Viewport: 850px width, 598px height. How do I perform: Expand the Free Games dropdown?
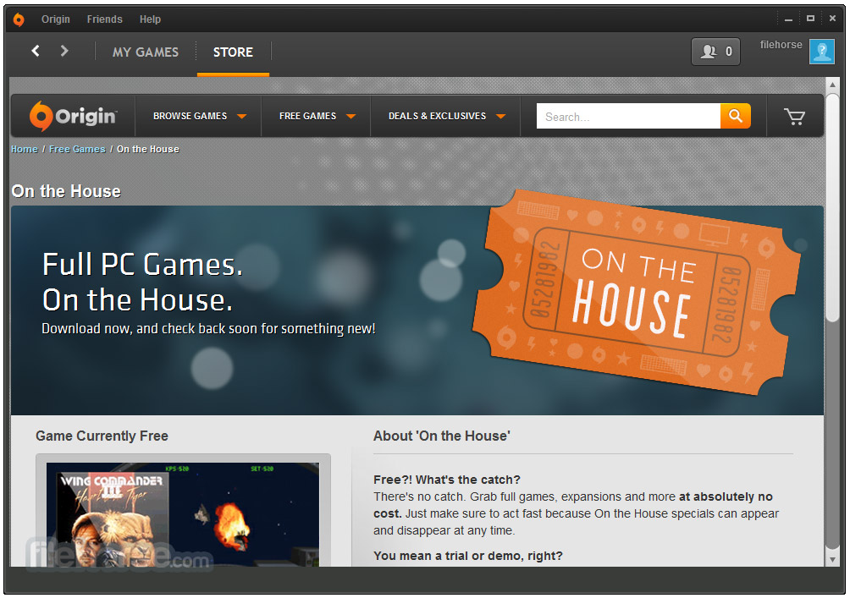[317, 116]
